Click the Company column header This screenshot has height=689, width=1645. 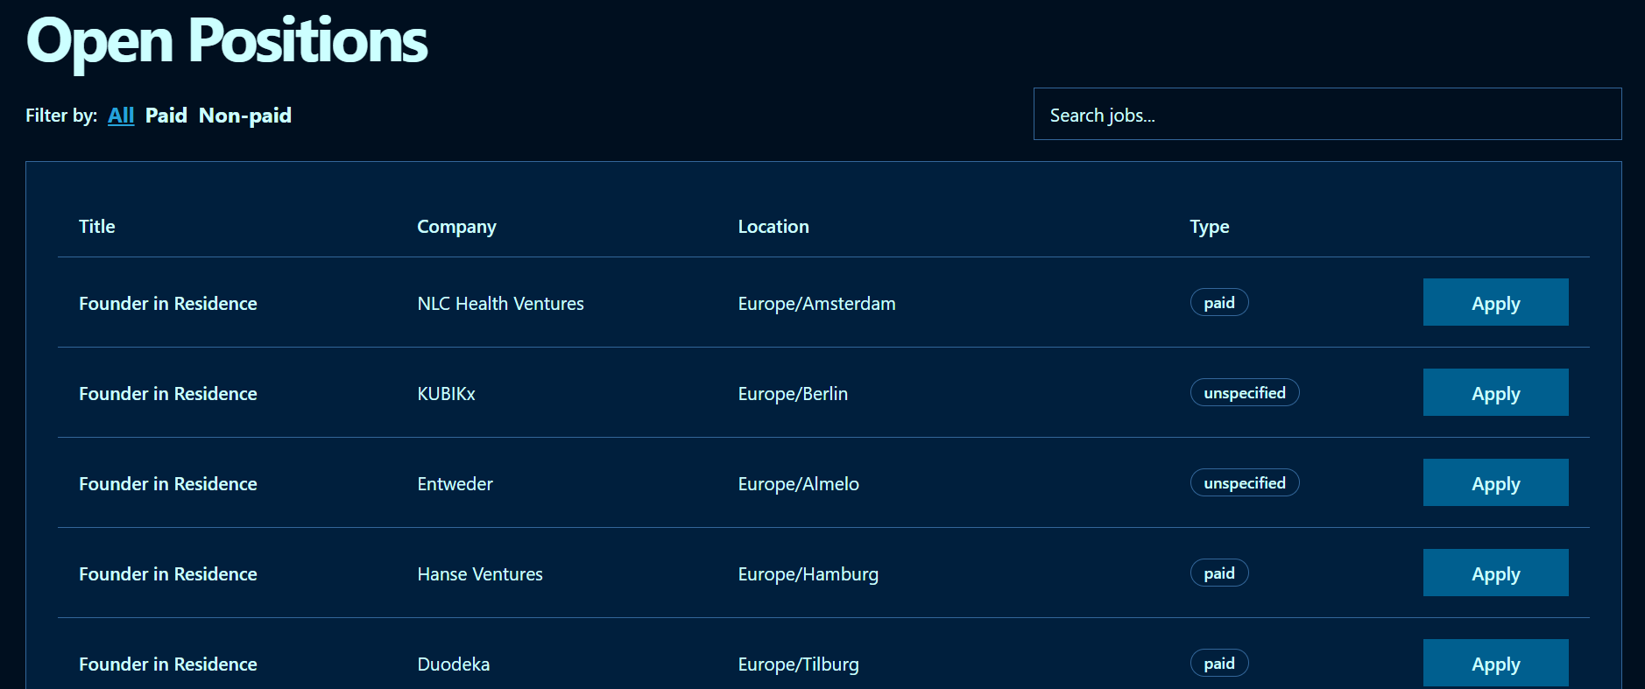pos(456,227)
